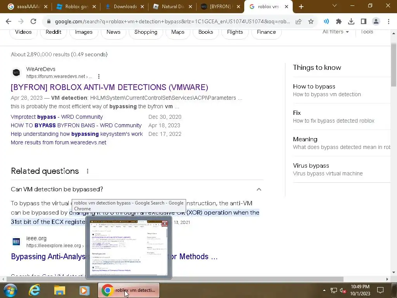Screen dimensions: 397x298
Task: Open 'Help understanding how bypassing keysystem's work' link
Action: [77, 134]
